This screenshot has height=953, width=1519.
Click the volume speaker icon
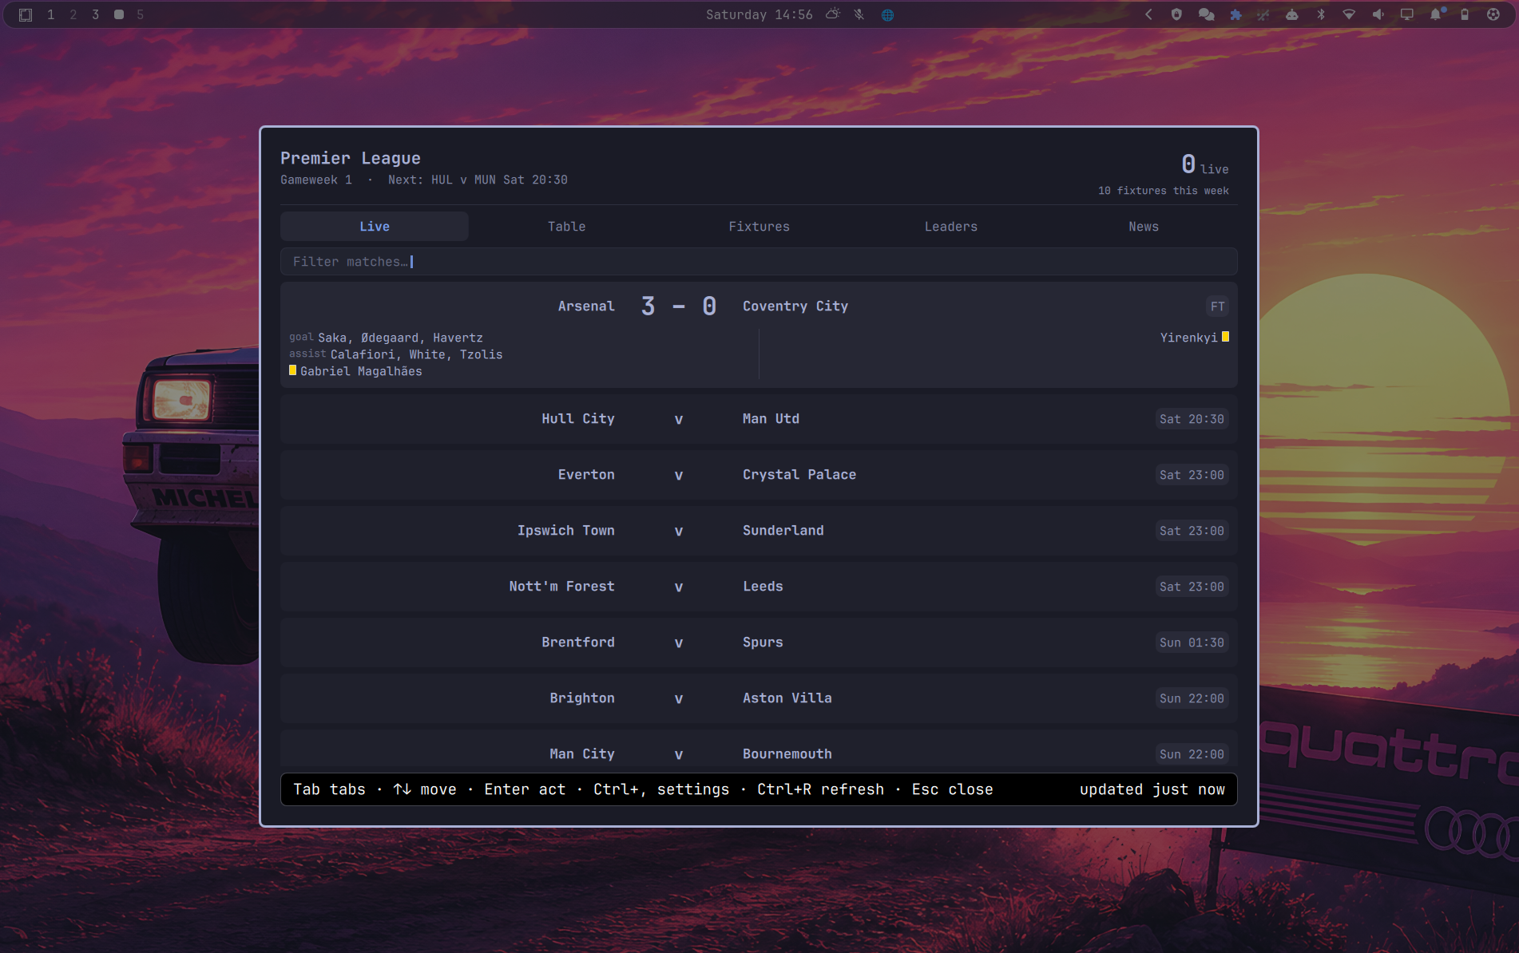[x=1378, y=14]
